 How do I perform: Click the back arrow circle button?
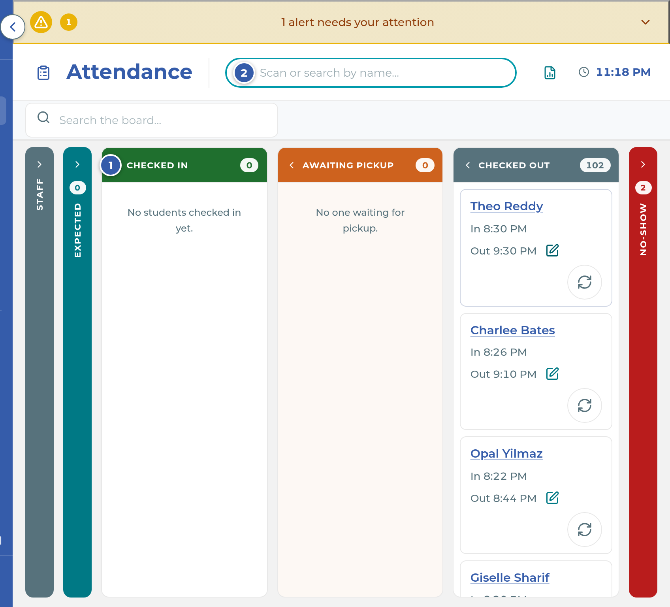point(13,27)
